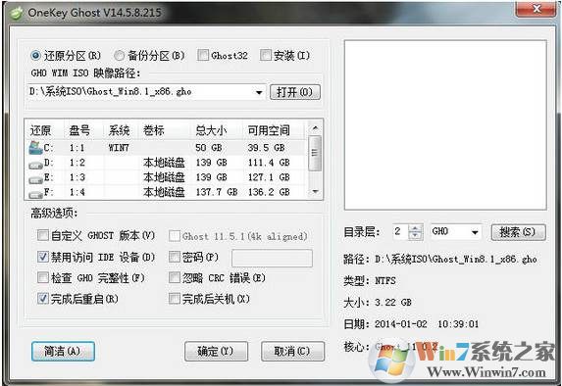Enable custom GHOST version checkbox
This screenshot has height=386, width=562.
[x=42, y=235]
